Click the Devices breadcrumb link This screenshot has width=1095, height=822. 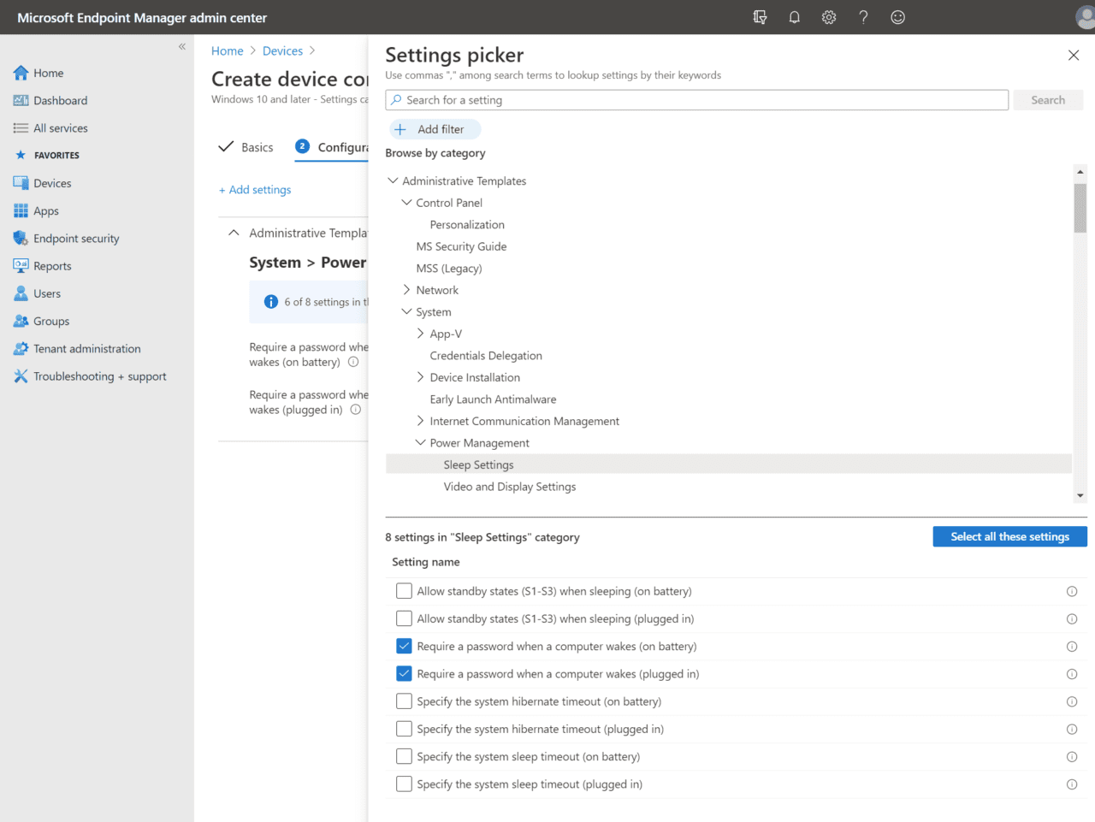tap(282, 51)
